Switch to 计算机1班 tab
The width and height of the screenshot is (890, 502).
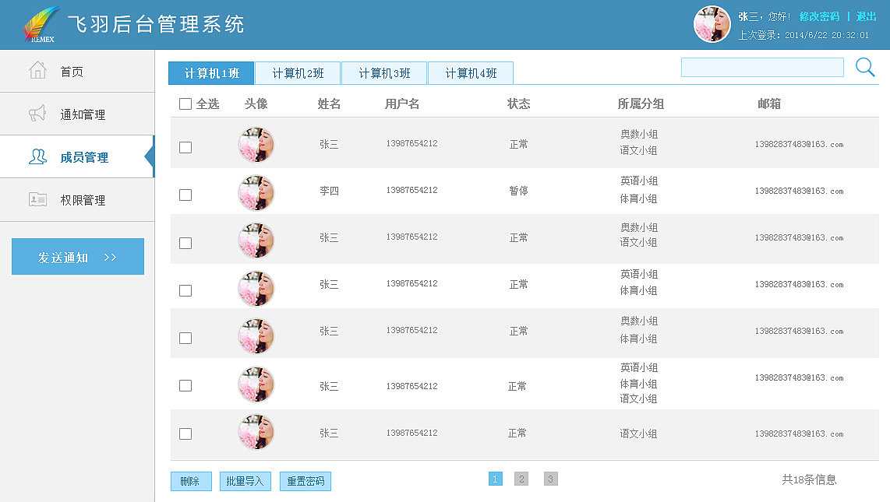(x=212, y=73)
